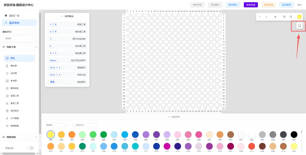306x155 pixels.
Task: Open 图纸广场 from the sidebar
Action: coord(19,16)
